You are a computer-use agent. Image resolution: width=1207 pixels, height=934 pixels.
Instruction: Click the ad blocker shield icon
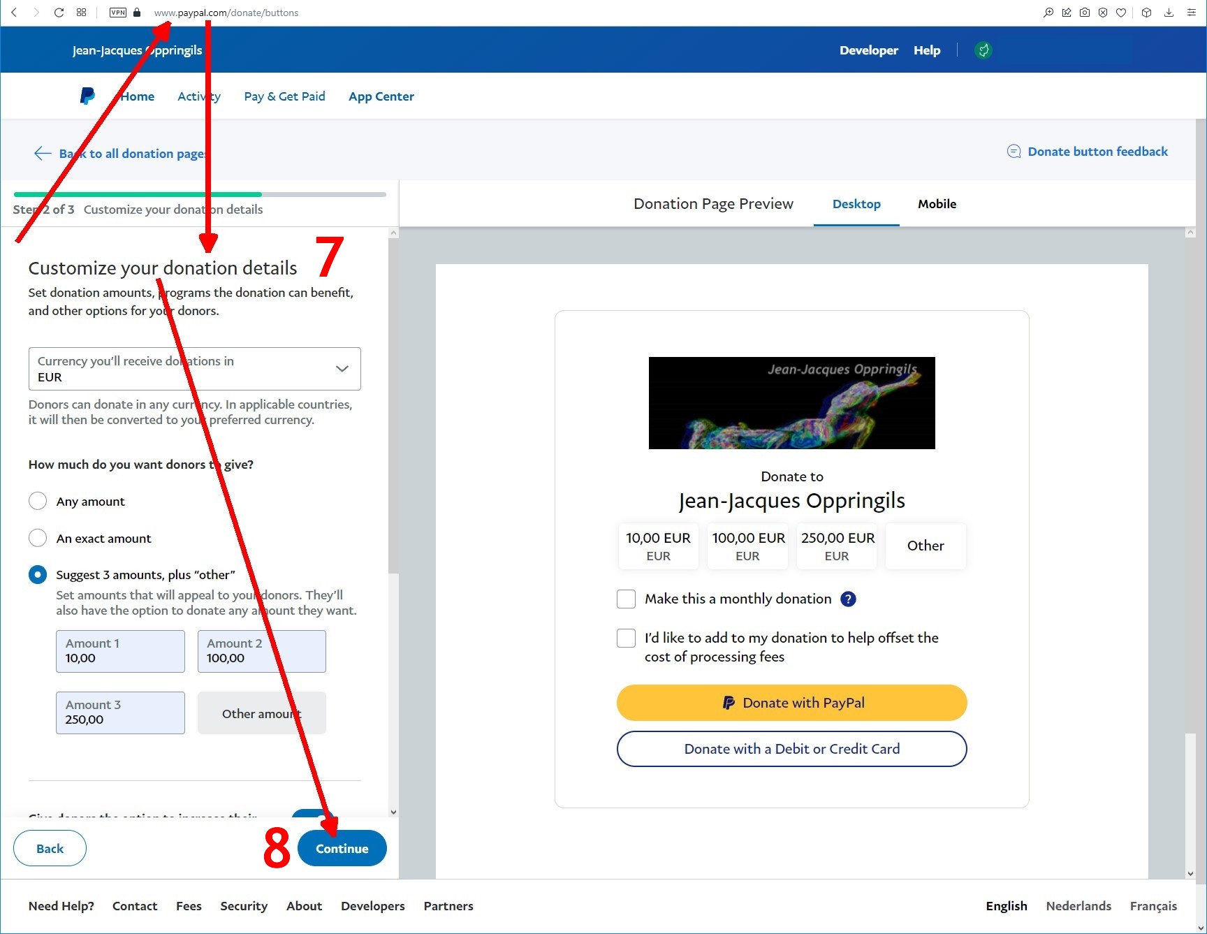(1103, 13)
